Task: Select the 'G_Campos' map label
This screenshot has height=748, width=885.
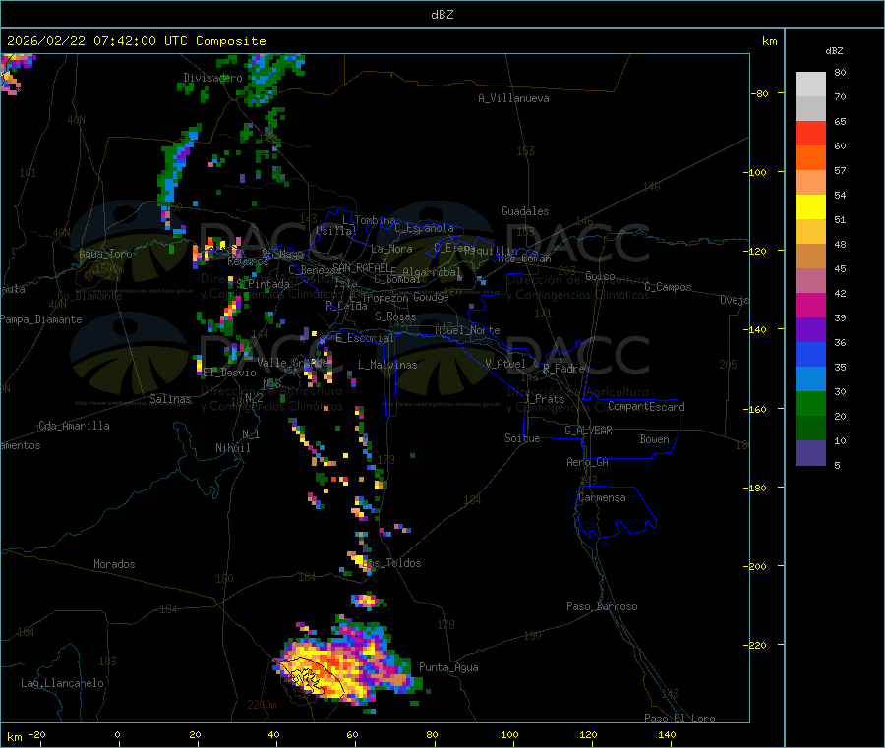Action: click(x=669, y=287)
